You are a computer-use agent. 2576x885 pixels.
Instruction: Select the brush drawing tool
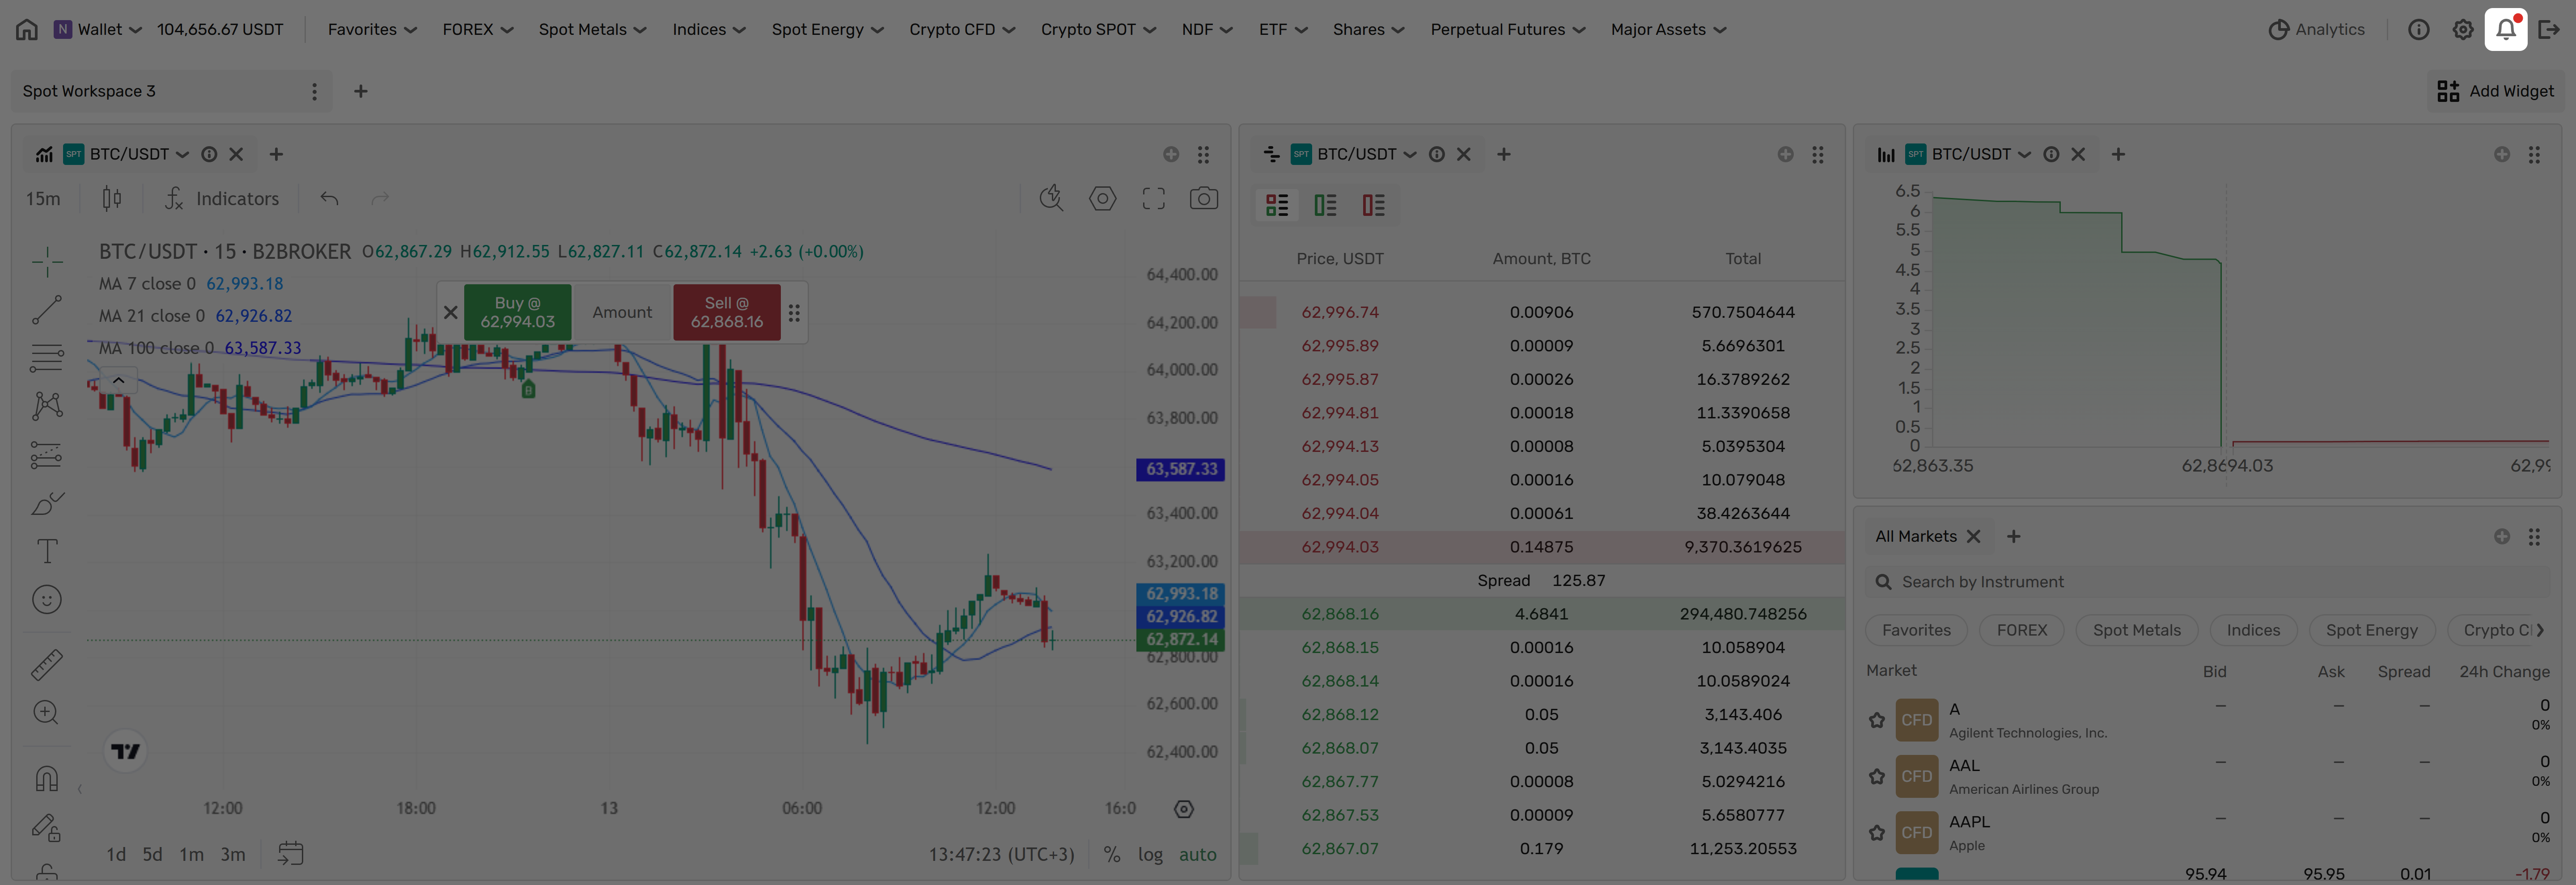[x=47, y=502]
